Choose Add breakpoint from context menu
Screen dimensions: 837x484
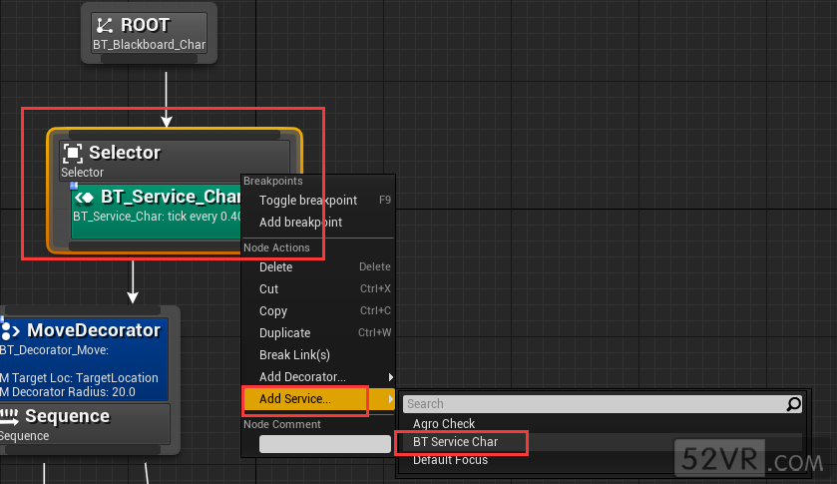click(300, 223)
